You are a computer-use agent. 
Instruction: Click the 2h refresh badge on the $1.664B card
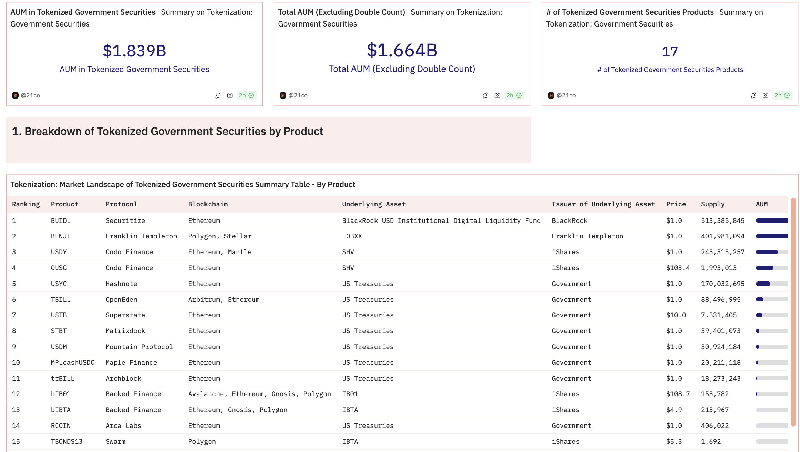[x=514, y=95]
